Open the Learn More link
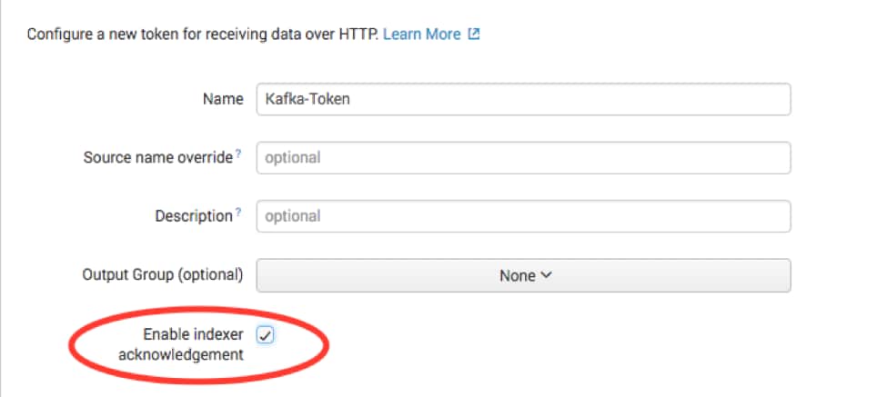This screenshot has width=887, height=397. point(422,34)
